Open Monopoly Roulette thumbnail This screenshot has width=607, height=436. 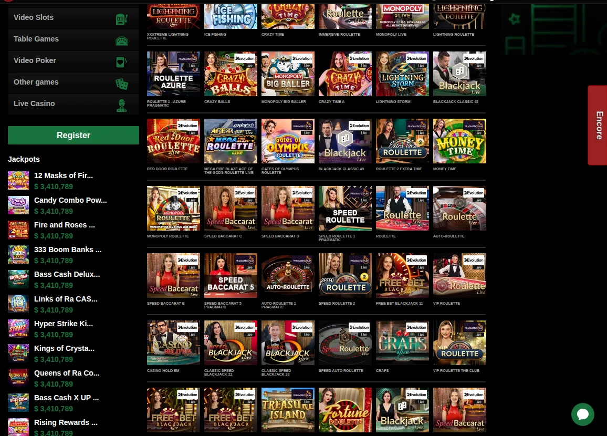pyautogui.click(x=173, y=209)
